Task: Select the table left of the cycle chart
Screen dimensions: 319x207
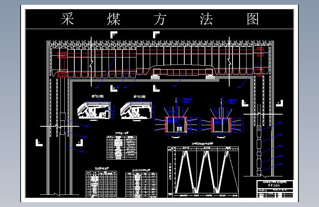Action: pos(141,185)
